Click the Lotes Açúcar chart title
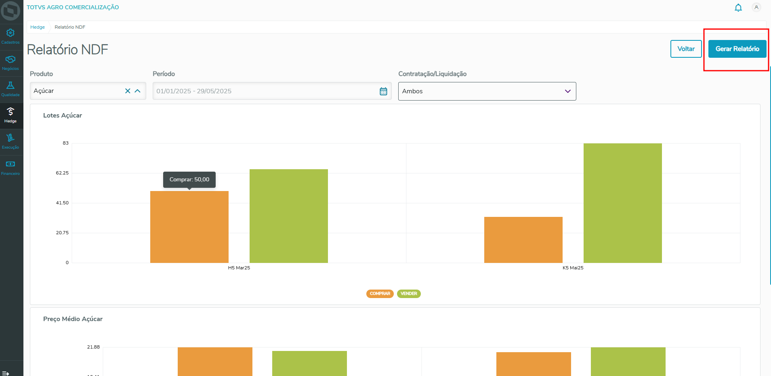771x376 pixels. [63, 116]
